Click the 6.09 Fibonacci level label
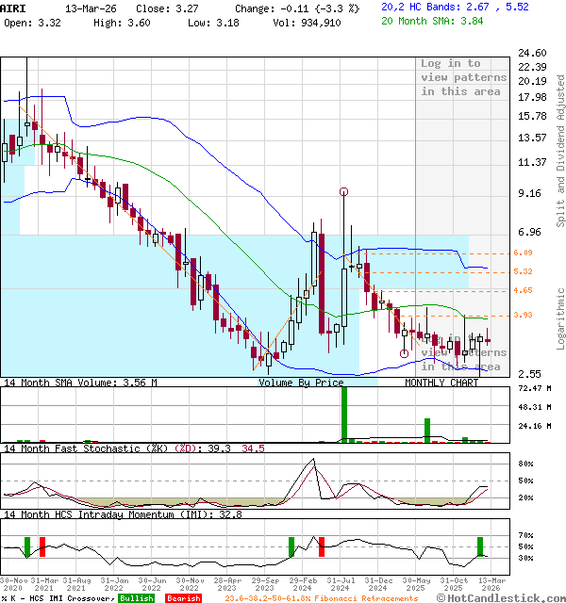The image size is (566, 603). (496, 253)
